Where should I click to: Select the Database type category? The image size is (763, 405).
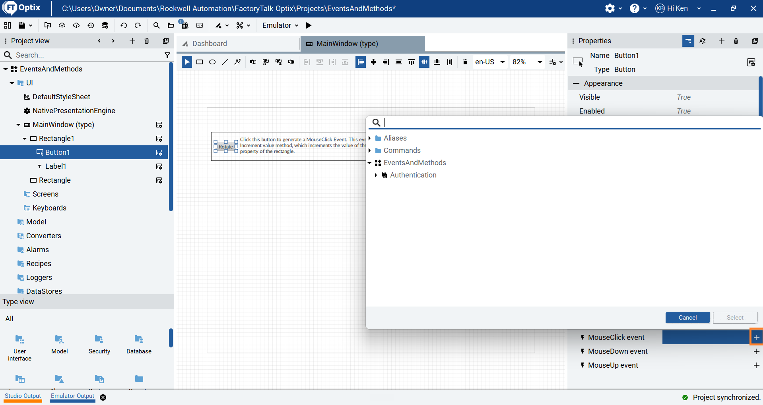(x=139, y=345)
